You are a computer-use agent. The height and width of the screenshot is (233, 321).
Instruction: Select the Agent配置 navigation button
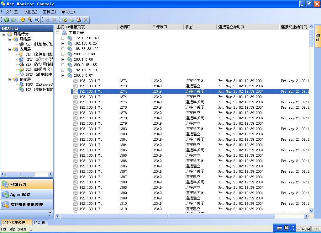coord(27,194)
